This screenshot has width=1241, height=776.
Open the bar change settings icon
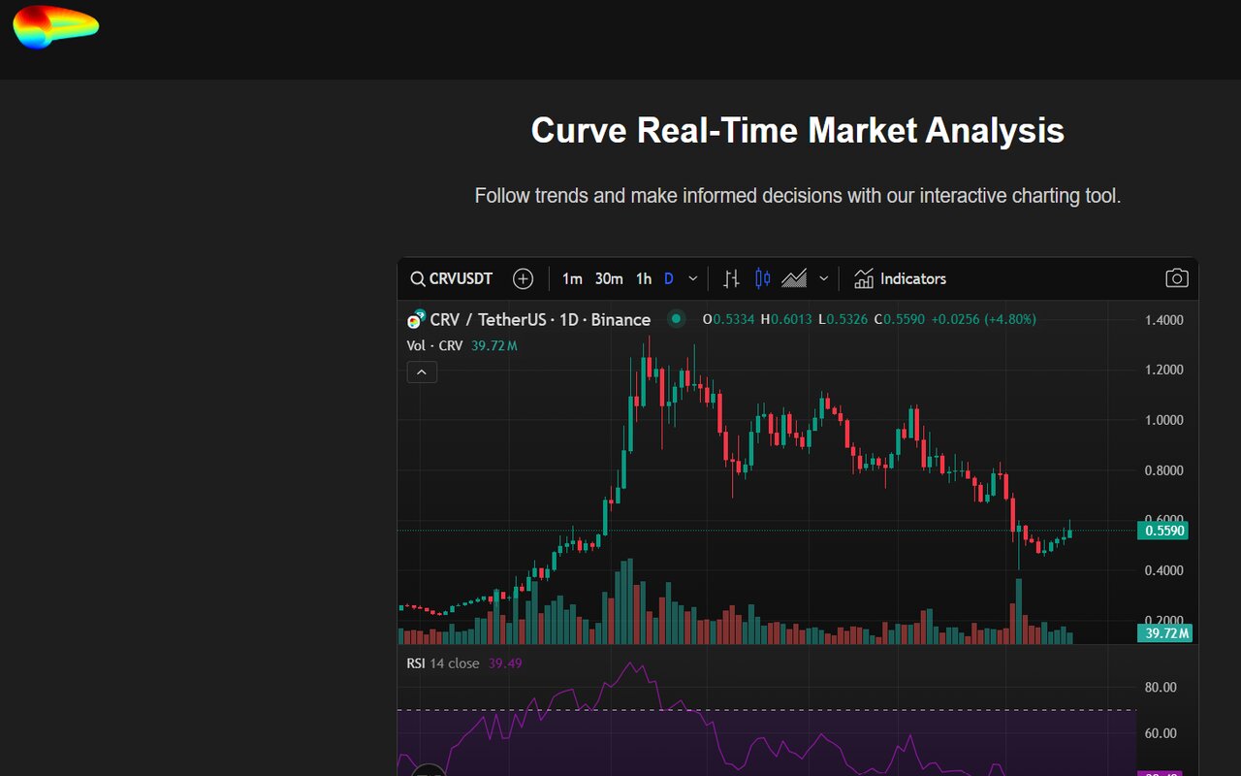pyautogui.click(x=731, y=278)
